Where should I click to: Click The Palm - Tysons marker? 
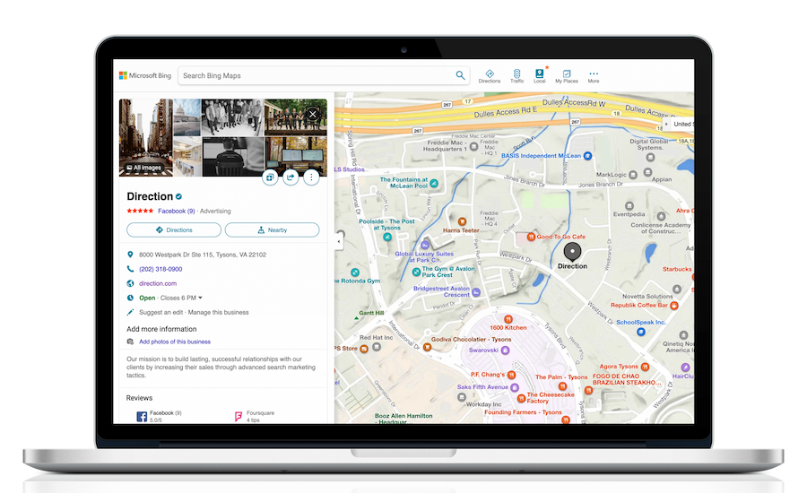click(562, 386)
